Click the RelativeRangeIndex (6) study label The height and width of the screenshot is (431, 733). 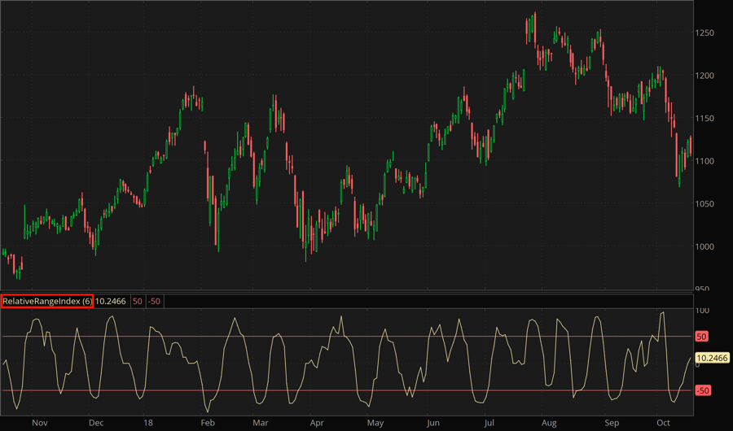coord(47,301)
